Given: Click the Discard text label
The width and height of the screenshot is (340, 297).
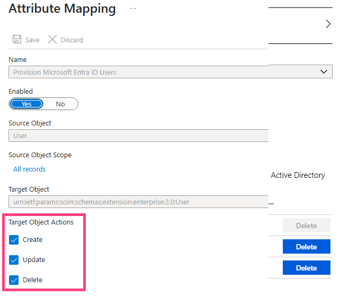Looking at the screenshot, I should click(72, 40).
